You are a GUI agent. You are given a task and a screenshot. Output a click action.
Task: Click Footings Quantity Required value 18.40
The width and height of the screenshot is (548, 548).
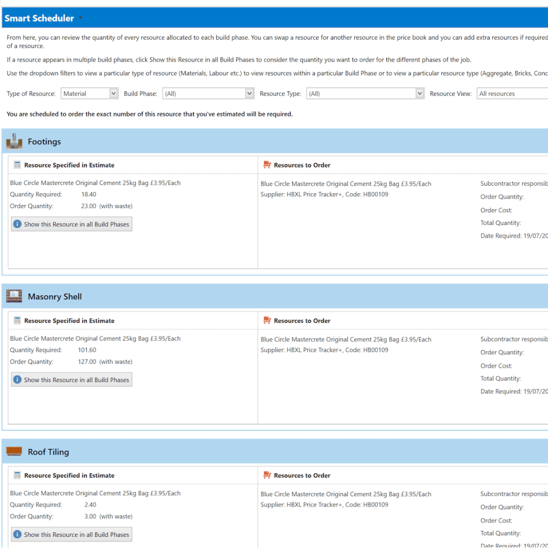[x=89, y=194]
